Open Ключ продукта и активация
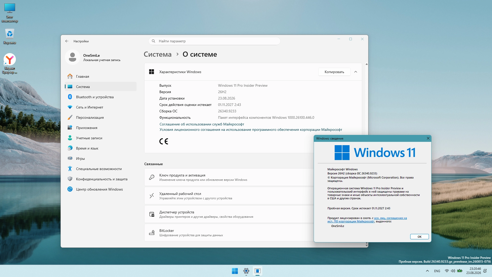 (x=229, y=177)
